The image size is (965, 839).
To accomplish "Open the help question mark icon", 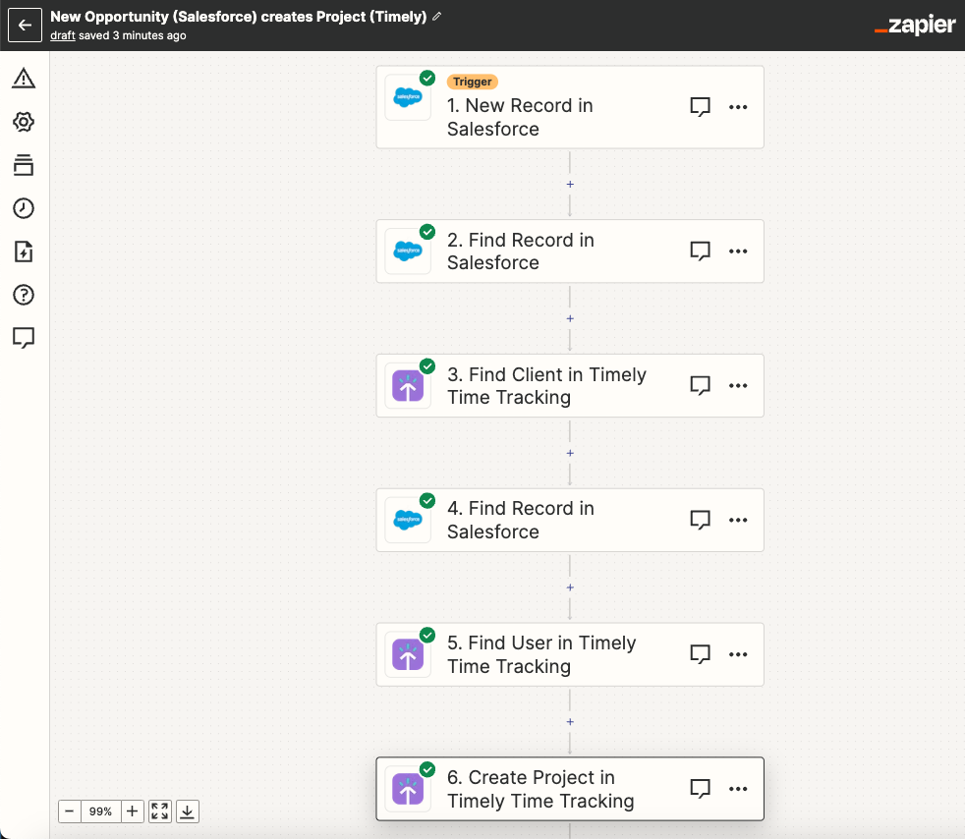I will (24, 295).
